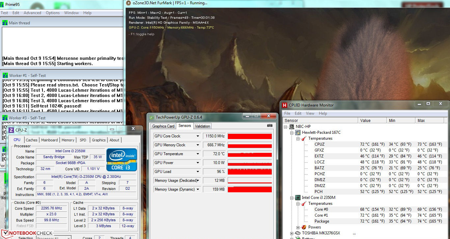Image resolution: width=450 pixels, height=239 pixels.
Task: Click the Worker #1 Self-Test window icon
Action: click(x=5, y=76)
